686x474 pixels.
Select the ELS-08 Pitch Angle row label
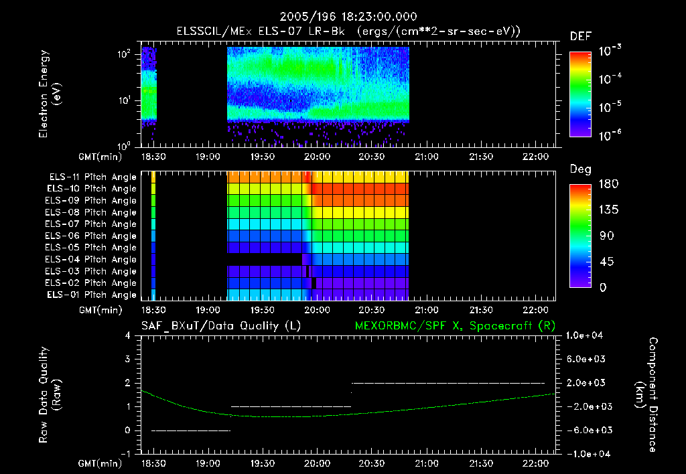coord(91,212)
